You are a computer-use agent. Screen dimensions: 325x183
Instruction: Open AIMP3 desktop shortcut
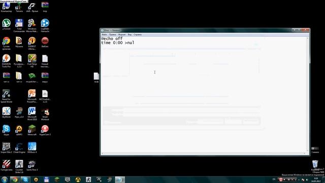tap(19, 130)
